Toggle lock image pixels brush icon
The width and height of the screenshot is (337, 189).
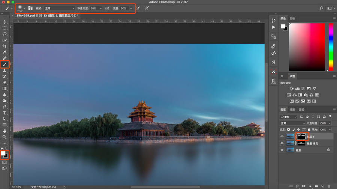pos(294,129)
